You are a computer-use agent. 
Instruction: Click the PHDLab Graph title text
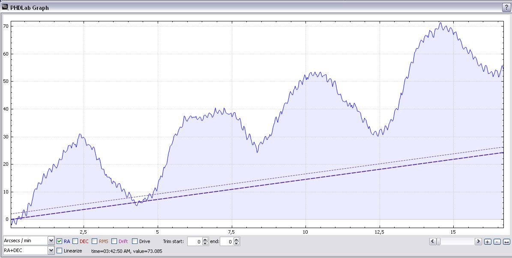coord(30,8)
